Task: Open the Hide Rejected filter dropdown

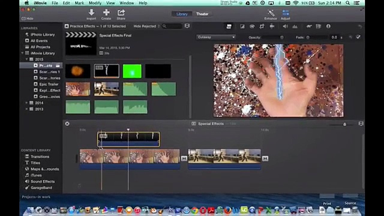Action: click(146, 26)
